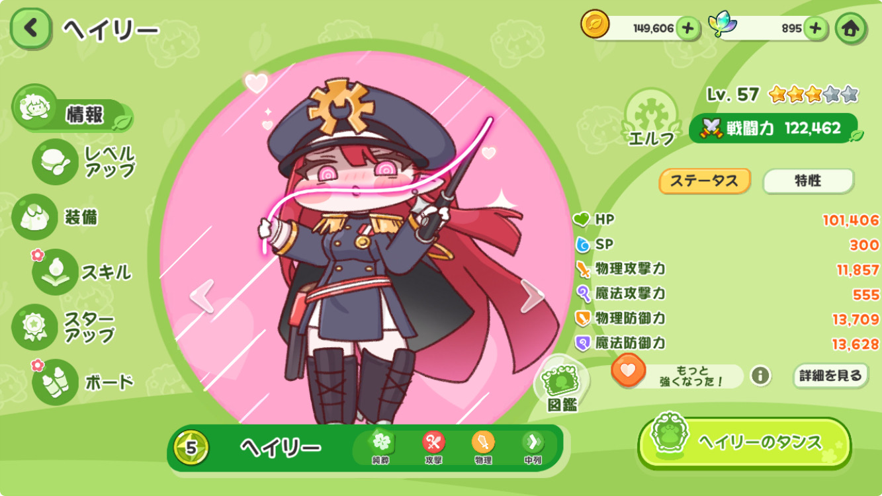Add butterfly gems with the plus button
This screenshot has width=882, height=496.
pos(816,28)
